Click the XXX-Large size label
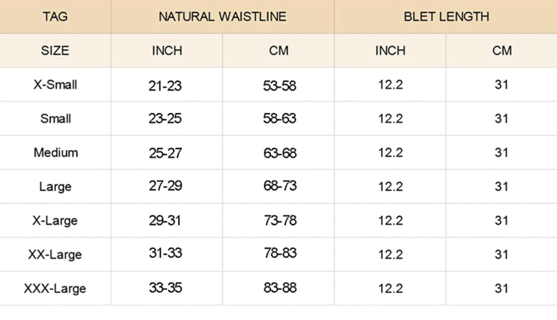The image size is (557, 320). 55,289
